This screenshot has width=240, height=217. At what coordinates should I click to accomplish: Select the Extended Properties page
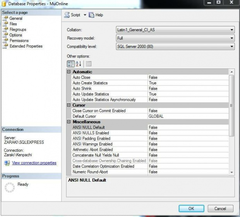pos(26,46)
